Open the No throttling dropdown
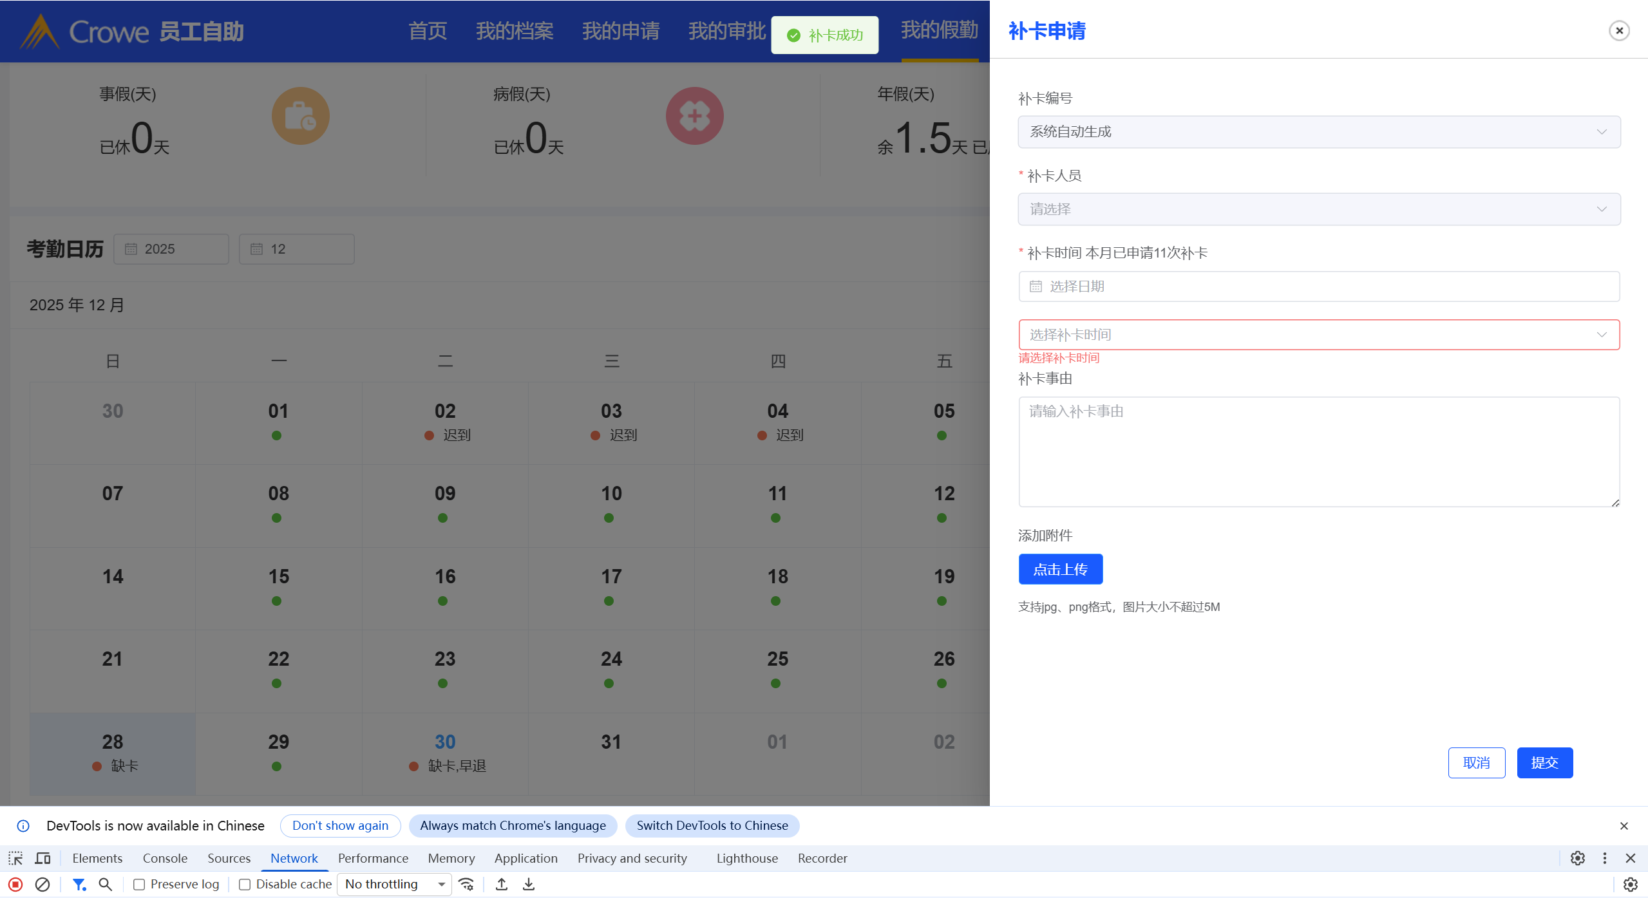The height and width of the screenshot is (900, 1648). coord(394,885)
